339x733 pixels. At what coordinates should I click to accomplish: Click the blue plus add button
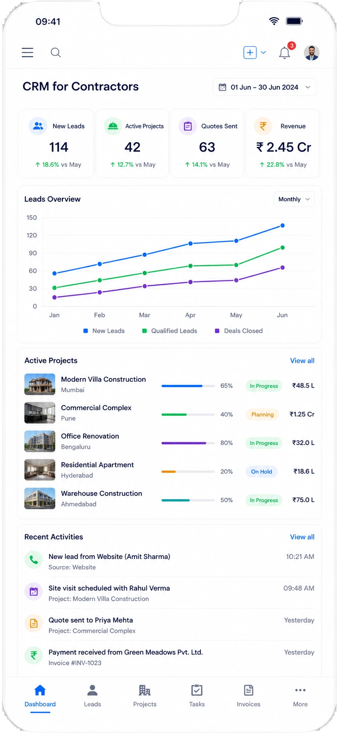coord(250,52)
